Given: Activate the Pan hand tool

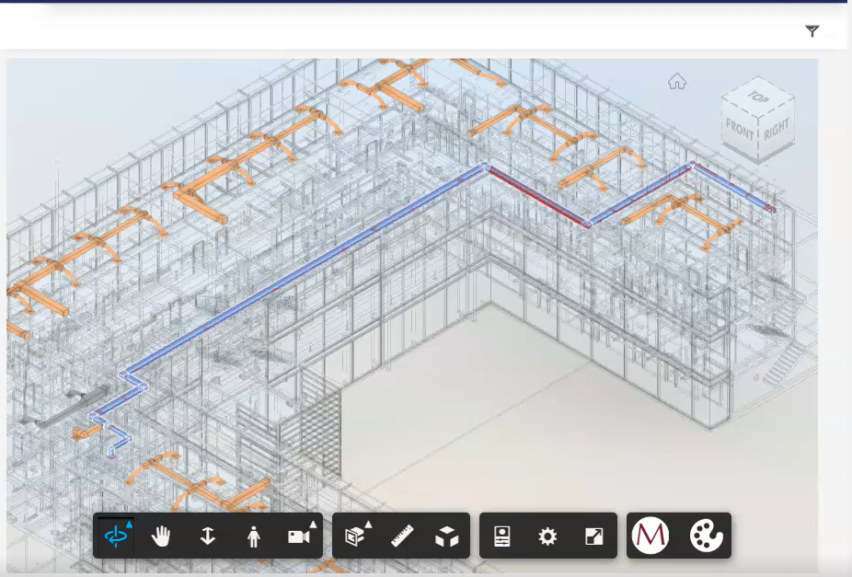Looking at the screenshot, I should click(161, 536).
